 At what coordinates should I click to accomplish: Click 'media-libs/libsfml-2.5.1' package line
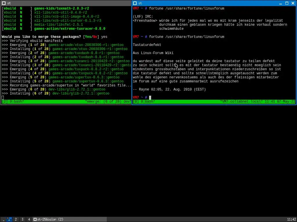(x=59, y=25)
